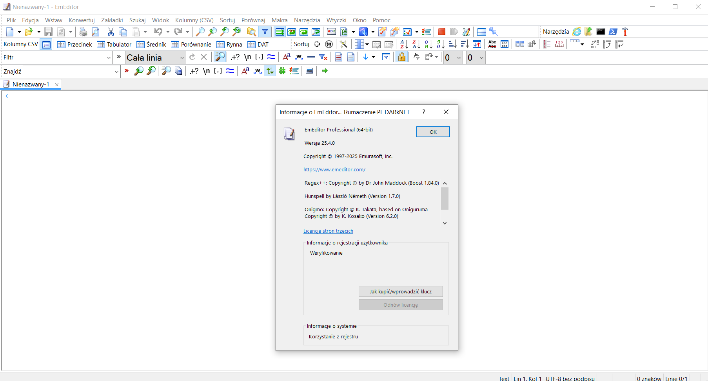Screen dimensions: 708x381
Task: Open the Kolumny (CSV) menu
Action: [x=194, y=20]
